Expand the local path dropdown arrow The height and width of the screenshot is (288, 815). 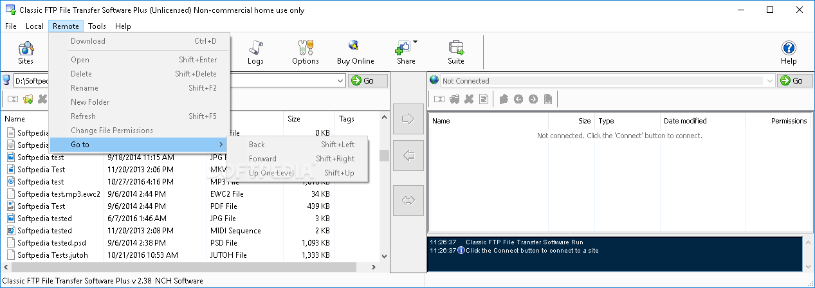[x=340, y=81]
